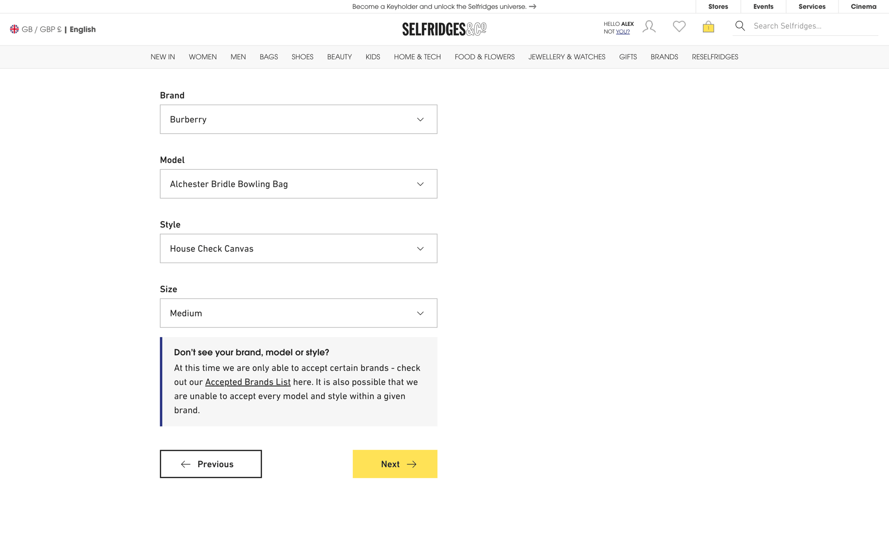
Task: Open the KIDS menu
Action: (x=373, y=57)
